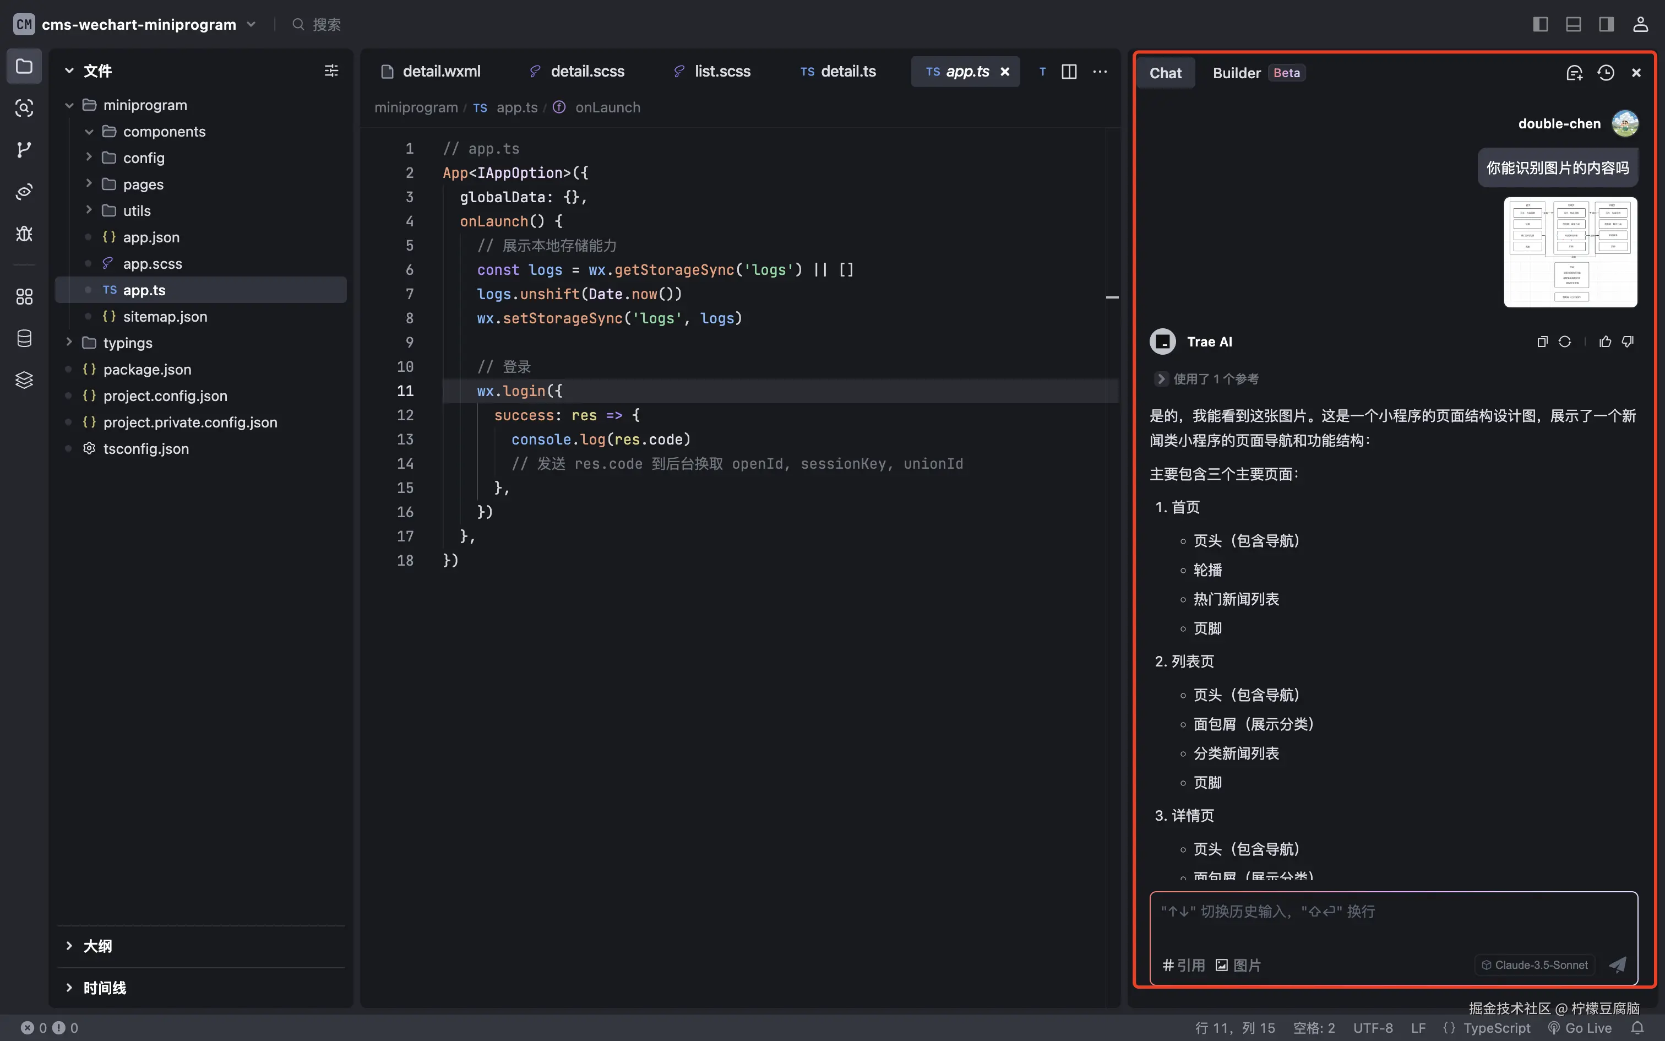
Task: Toggle the right sidebar layout icon
Action: [1607, 25]
